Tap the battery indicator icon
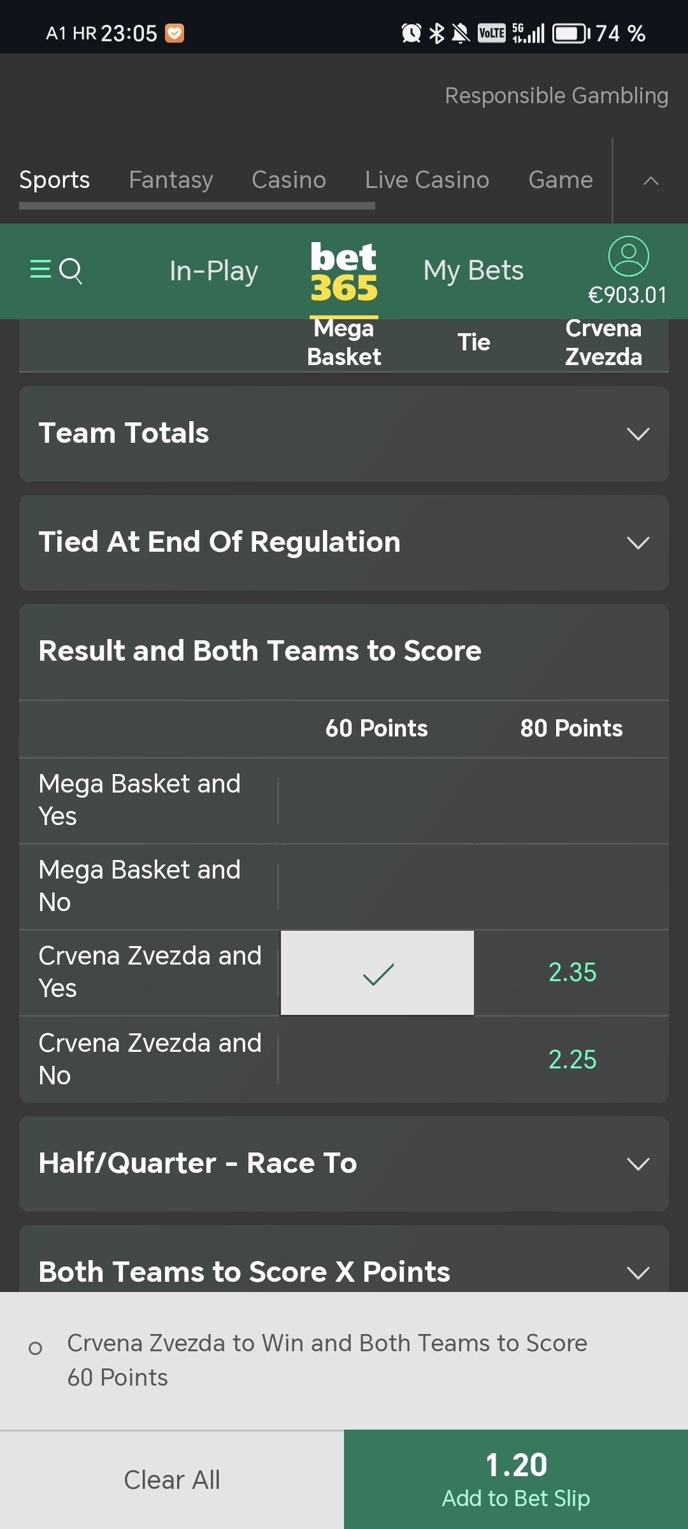This screenshot has width=688, height=1529. point(570,33)
